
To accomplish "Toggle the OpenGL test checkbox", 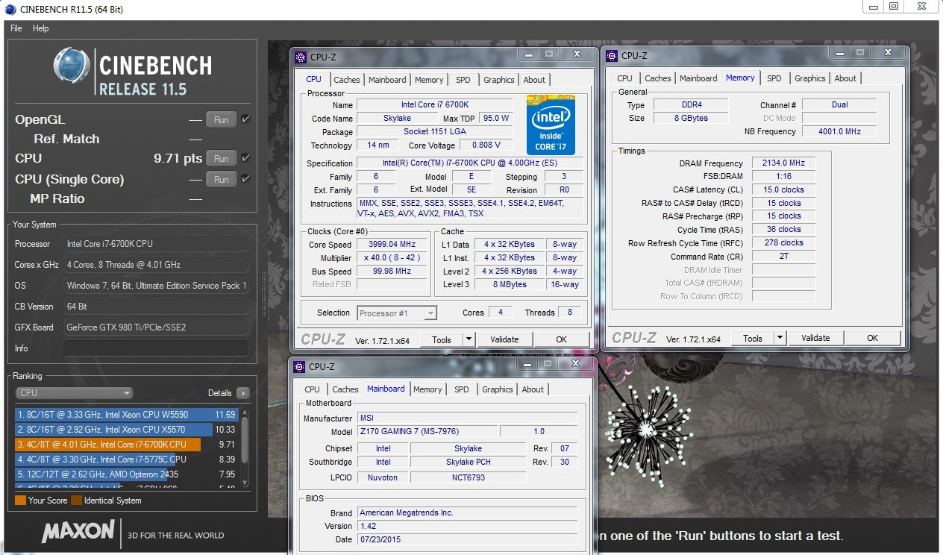I will 245,119.
